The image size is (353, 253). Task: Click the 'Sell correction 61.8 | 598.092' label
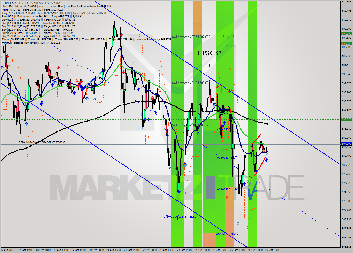[x=191, y=83]
